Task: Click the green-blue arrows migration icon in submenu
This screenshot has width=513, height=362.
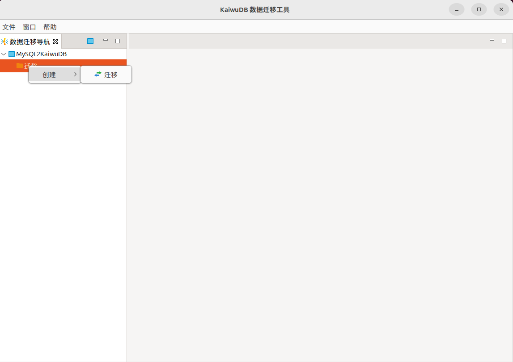Action: tap(98, 75)
